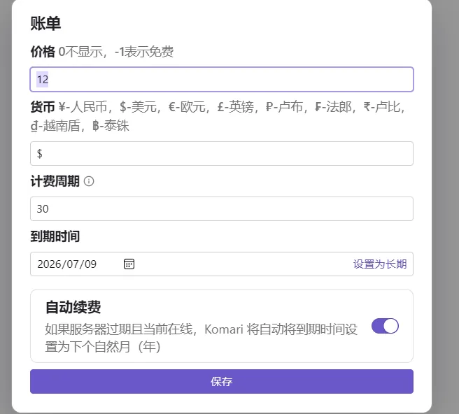The image size is (459, 414).
Task: Select the day 09 in date
Action: coord(90,264)
